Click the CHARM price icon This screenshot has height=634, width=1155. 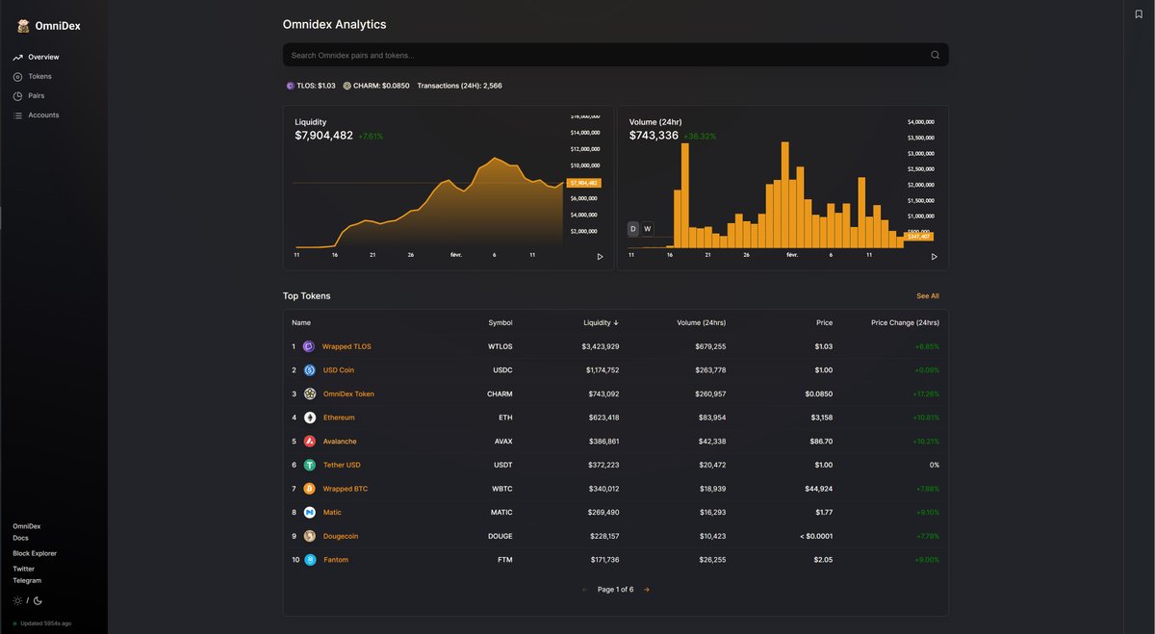(x=347, y=86)
